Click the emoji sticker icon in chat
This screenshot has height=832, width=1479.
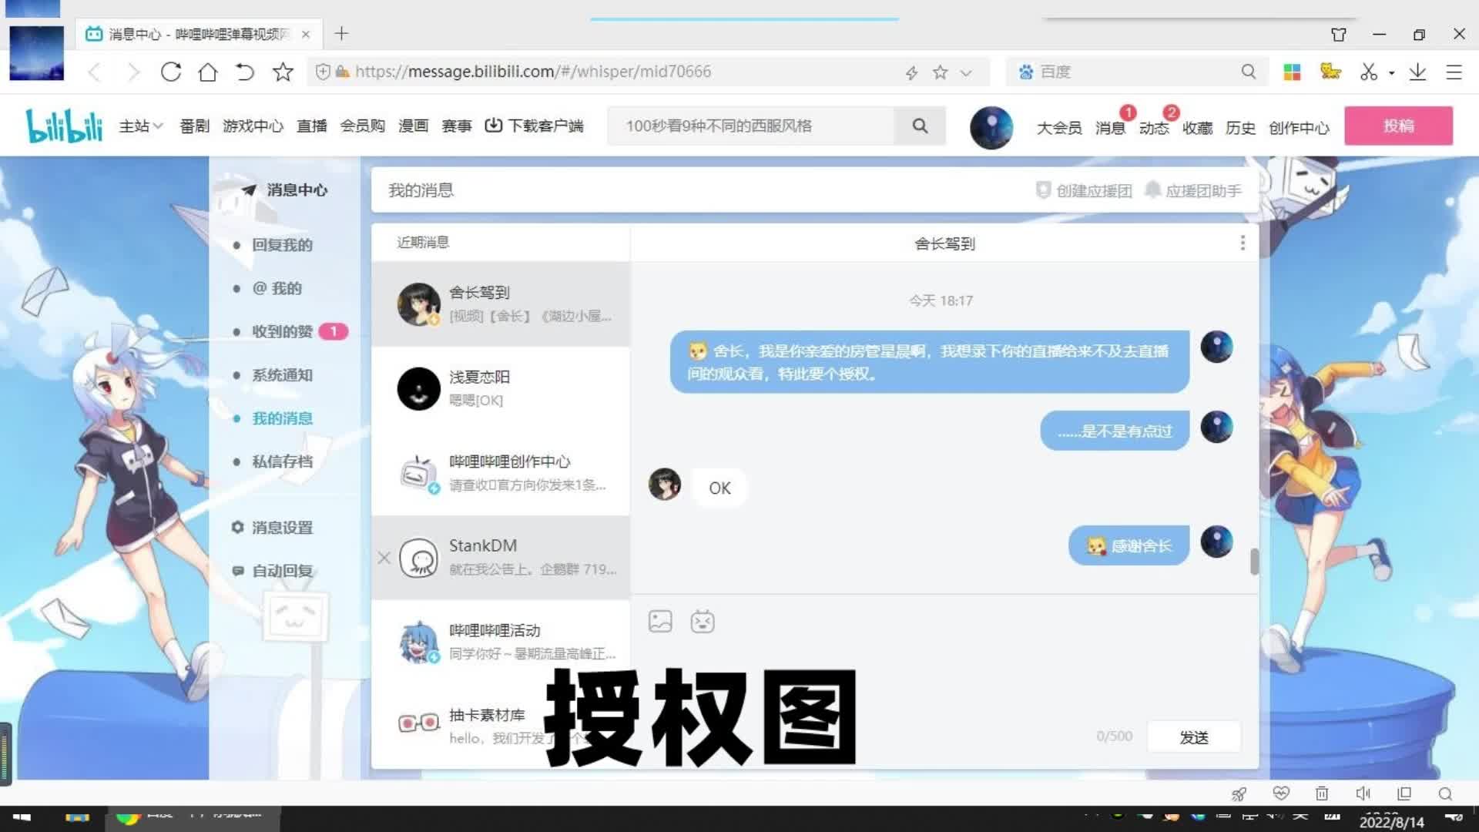coord(703,621)
